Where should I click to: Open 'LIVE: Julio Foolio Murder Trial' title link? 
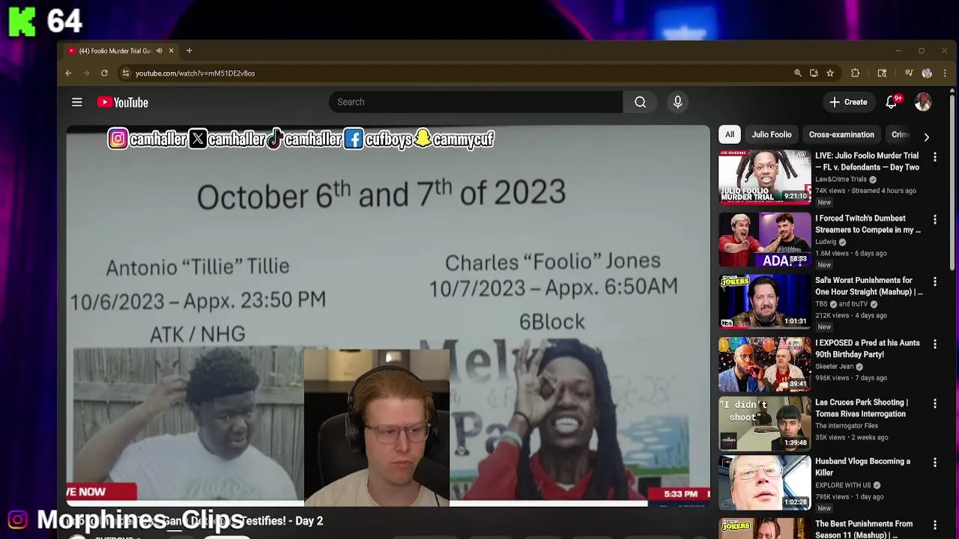[868, 162]
